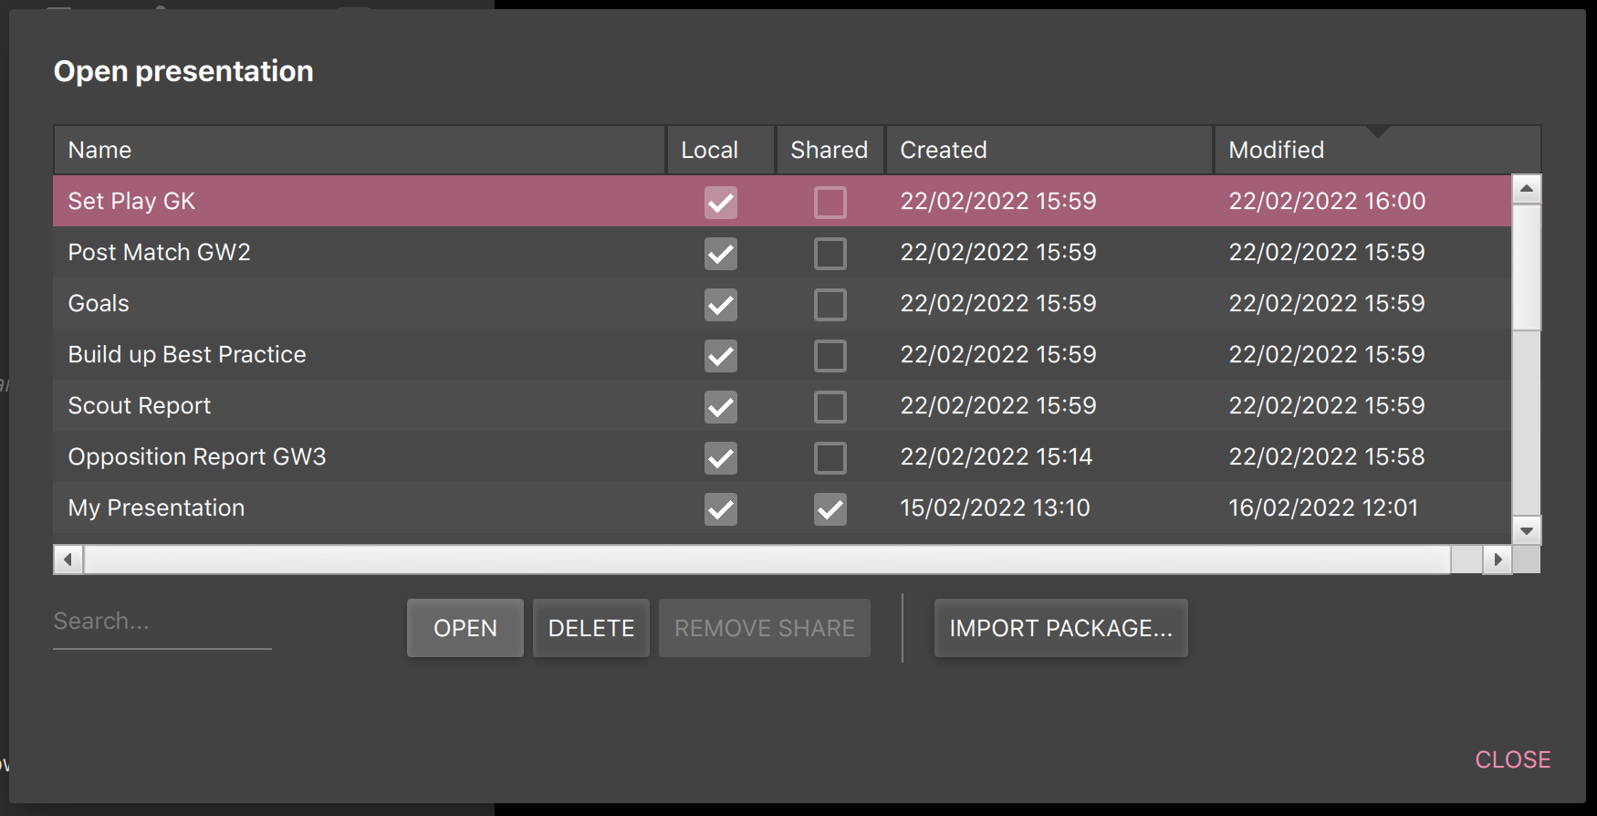Select My Presentation row
Viewport: 1597px width, 816px height.
click(782, 507)
